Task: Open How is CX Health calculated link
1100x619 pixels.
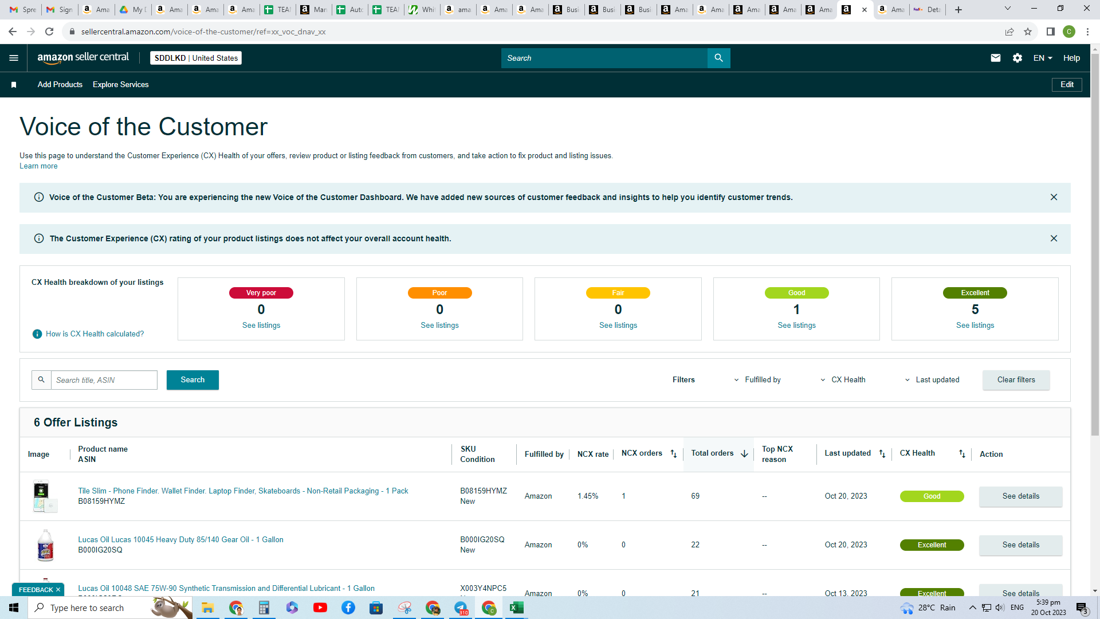Action: click(x=95, y=334)
